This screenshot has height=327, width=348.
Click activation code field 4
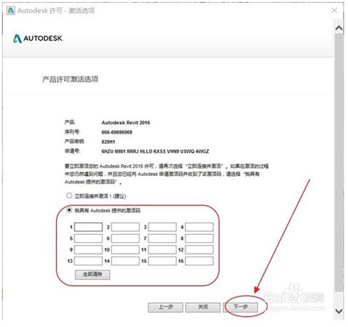pos(199,227)
